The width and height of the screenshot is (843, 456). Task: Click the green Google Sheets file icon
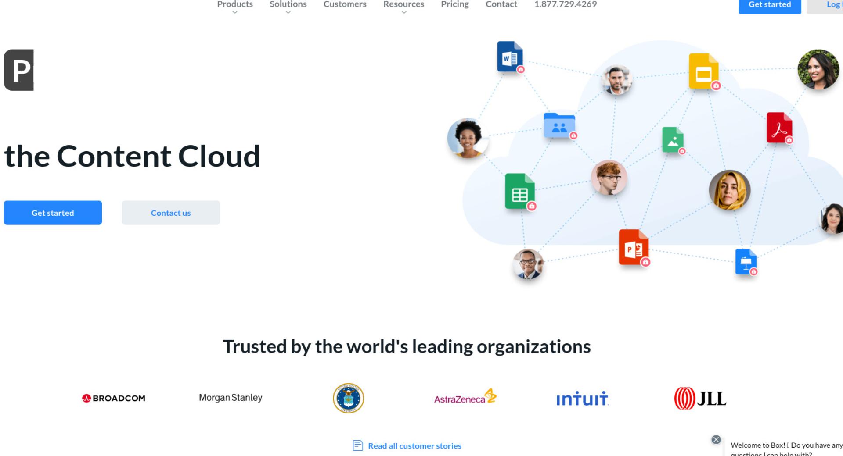point(520,191)
